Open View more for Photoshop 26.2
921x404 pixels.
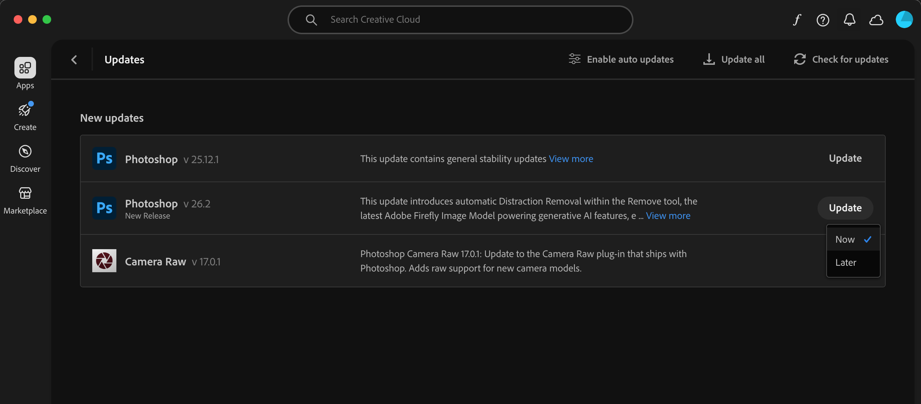tap(668, 216)
